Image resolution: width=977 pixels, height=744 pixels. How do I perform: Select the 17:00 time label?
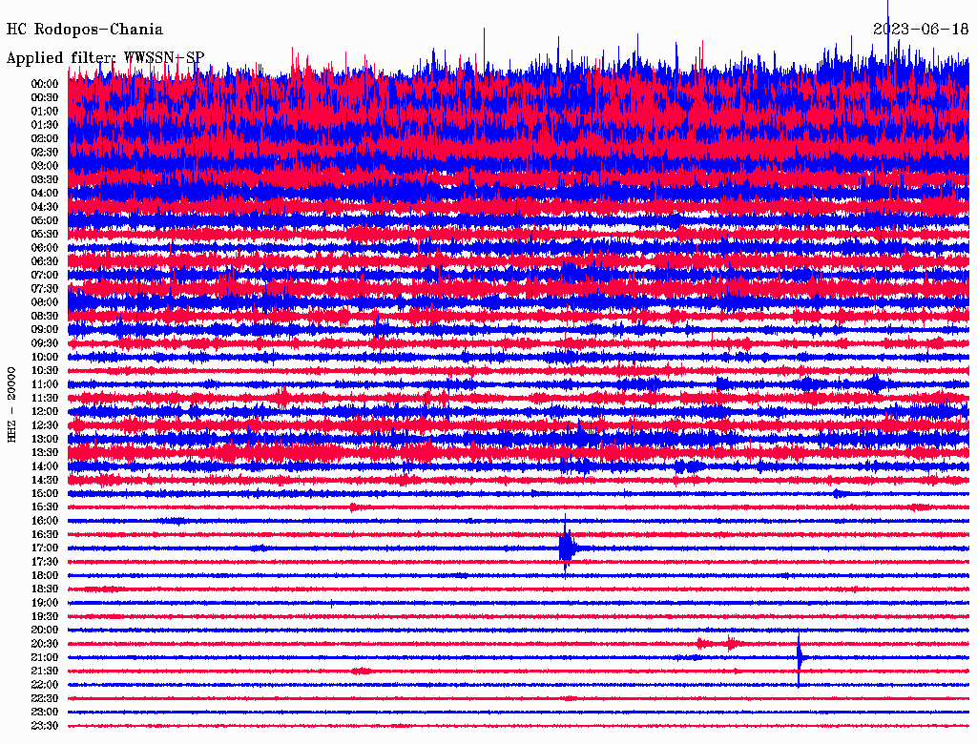[45, 548]
